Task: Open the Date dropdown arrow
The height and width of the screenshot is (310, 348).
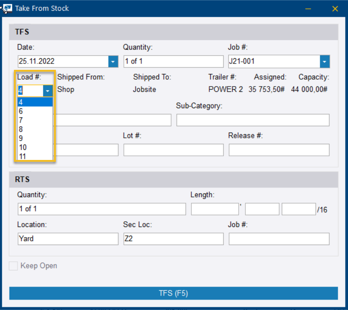Action: tap(113, 62)
